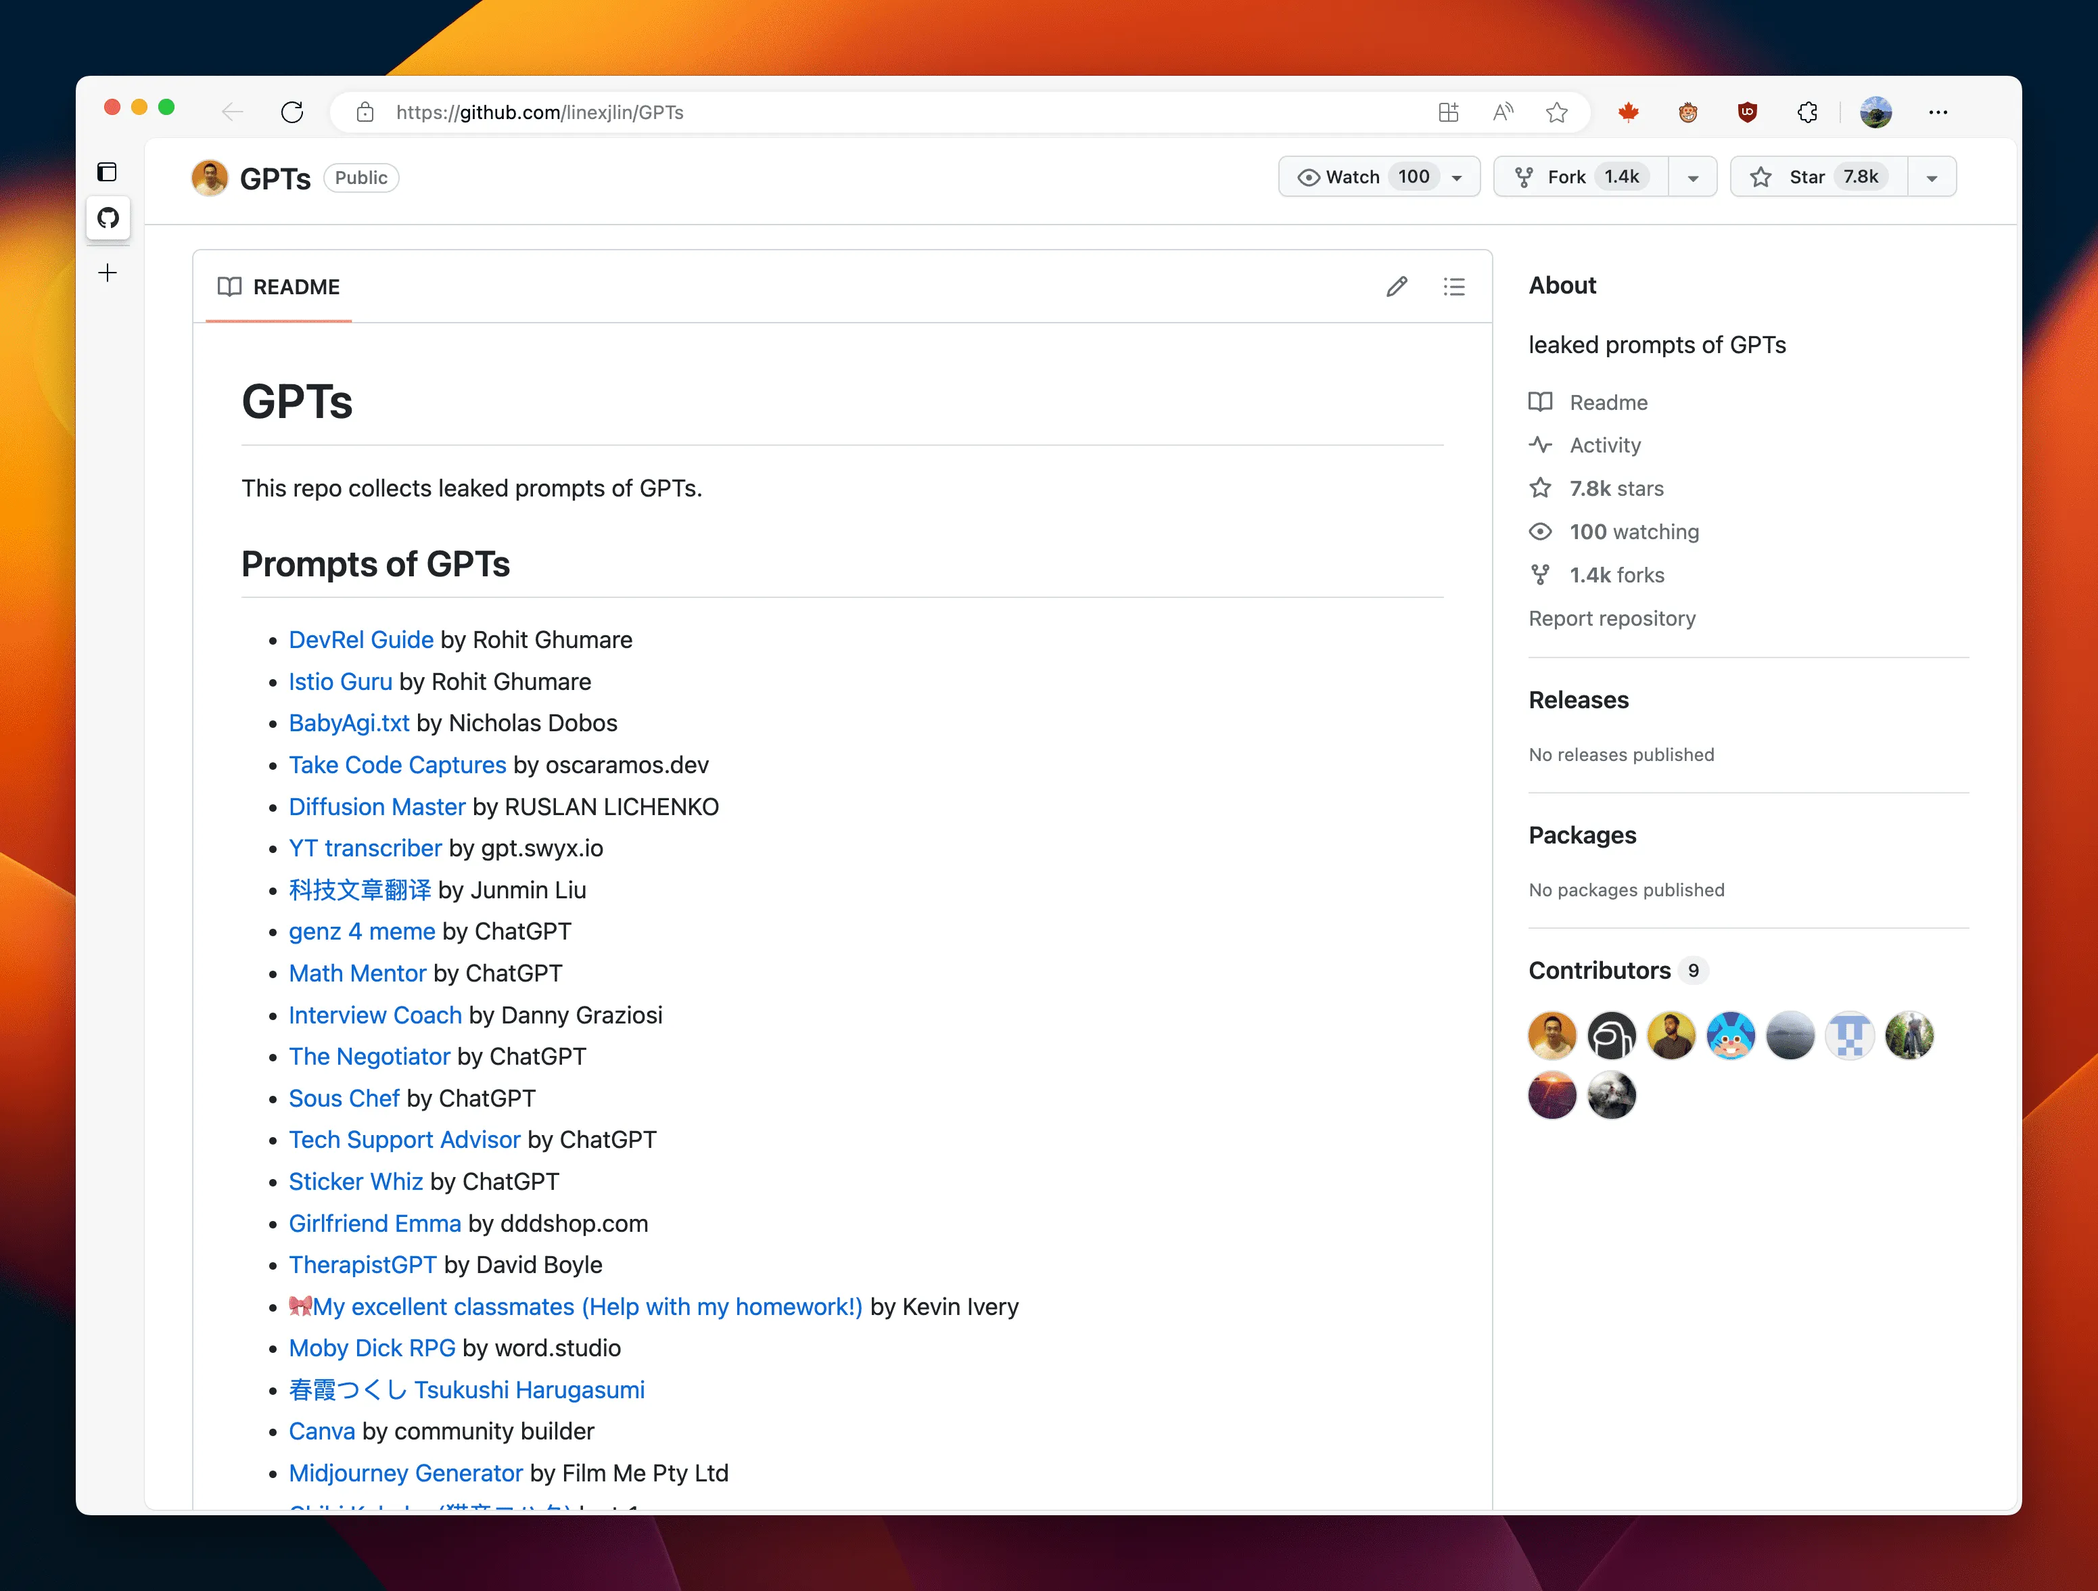Open the browser three-dot menu

pyautogui.click(x=1938, y=112)
